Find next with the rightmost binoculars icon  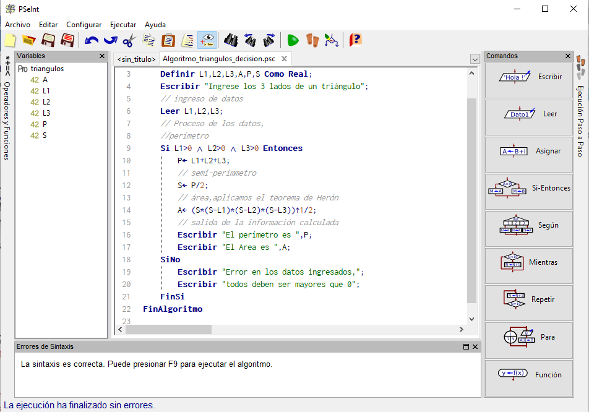269,40
